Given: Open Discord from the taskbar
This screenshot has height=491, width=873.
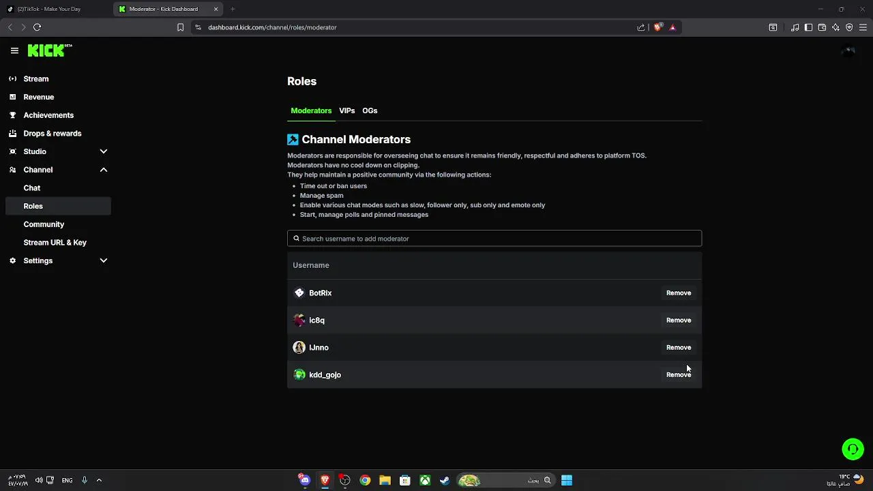Looking at the screenshot, I should [x=304, y=480].
